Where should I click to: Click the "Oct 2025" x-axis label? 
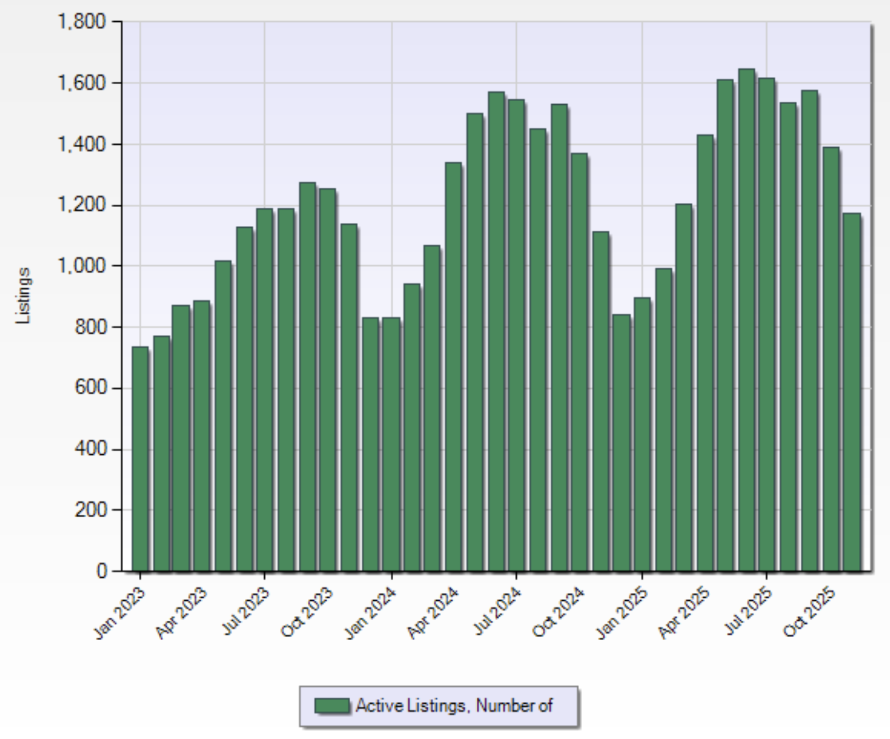pyautogui.click(x=810, y=613)
